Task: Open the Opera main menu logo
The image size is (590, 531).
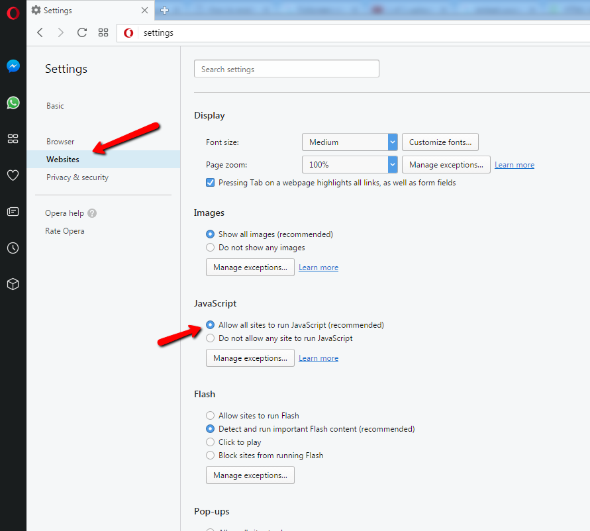Action: point(13,13)
